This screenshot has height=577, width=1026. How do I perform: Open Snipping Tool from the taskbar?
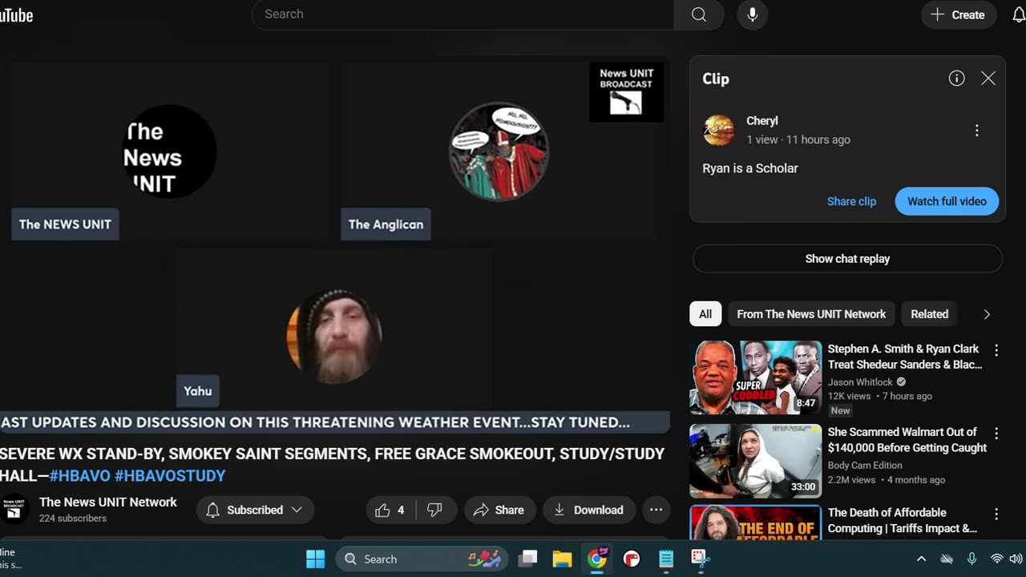coord(701,559)
